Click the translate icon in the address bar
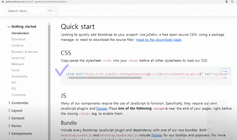The image size is (237, 140). coord(227,2)
